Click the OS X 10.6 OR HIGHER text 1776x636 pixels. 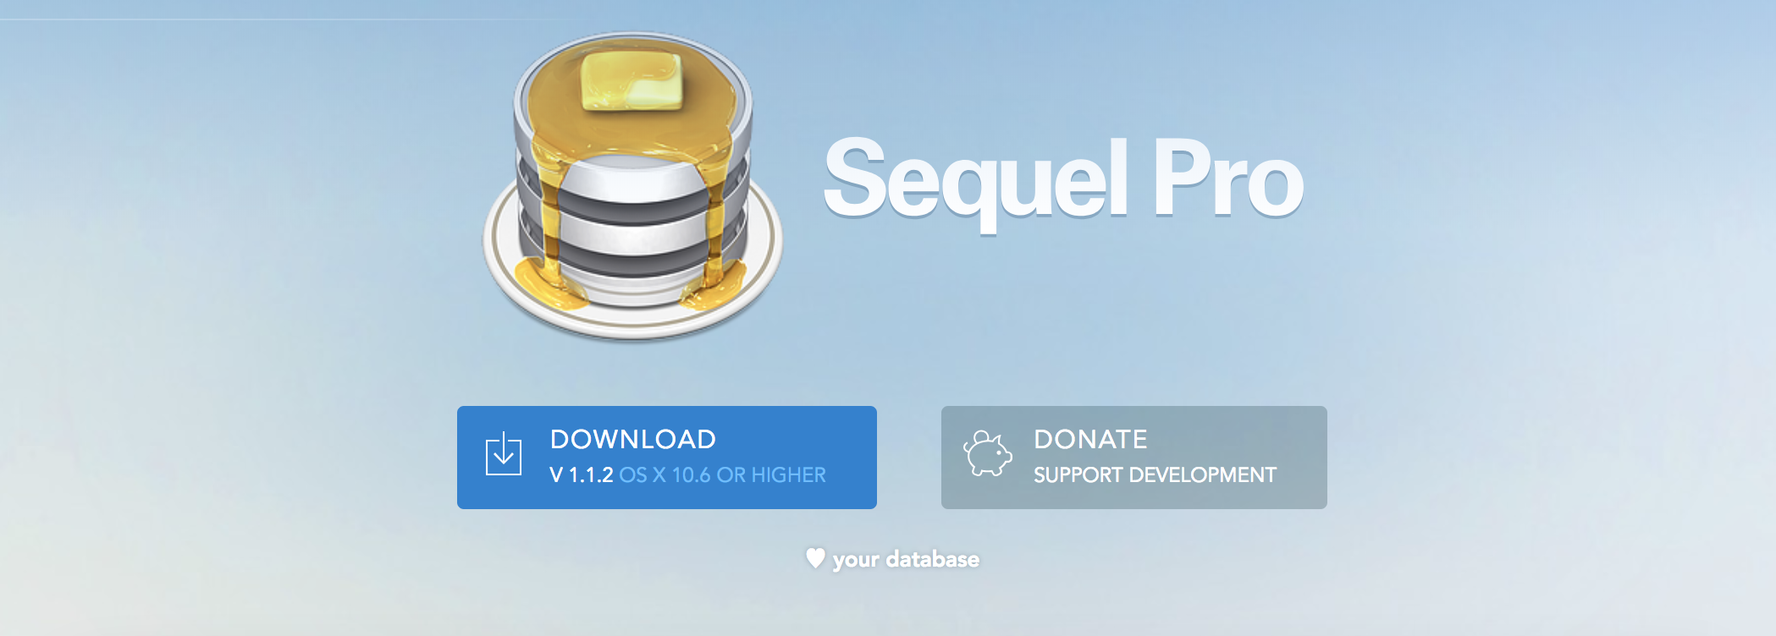(x=722, y=475)
